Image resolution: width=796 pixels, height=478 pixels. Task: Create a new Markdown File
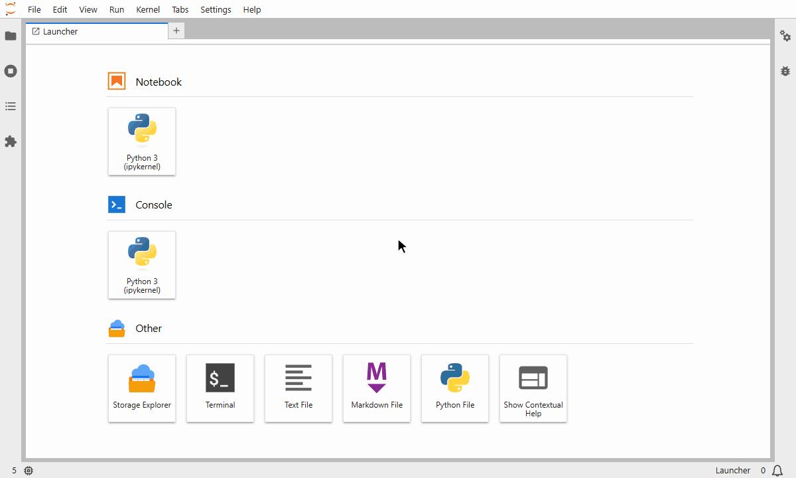377,388
